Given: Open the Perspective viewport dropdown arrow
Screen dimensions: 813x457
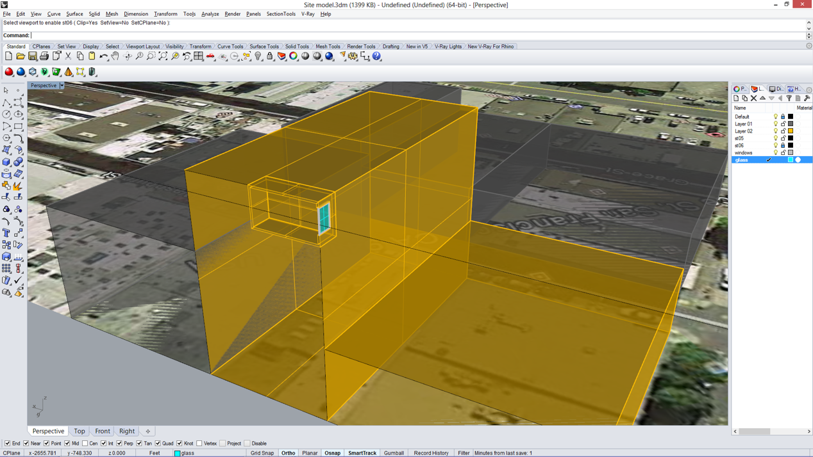Looking at the screenshot, I should pyautogui.click(x=62, y=86).
